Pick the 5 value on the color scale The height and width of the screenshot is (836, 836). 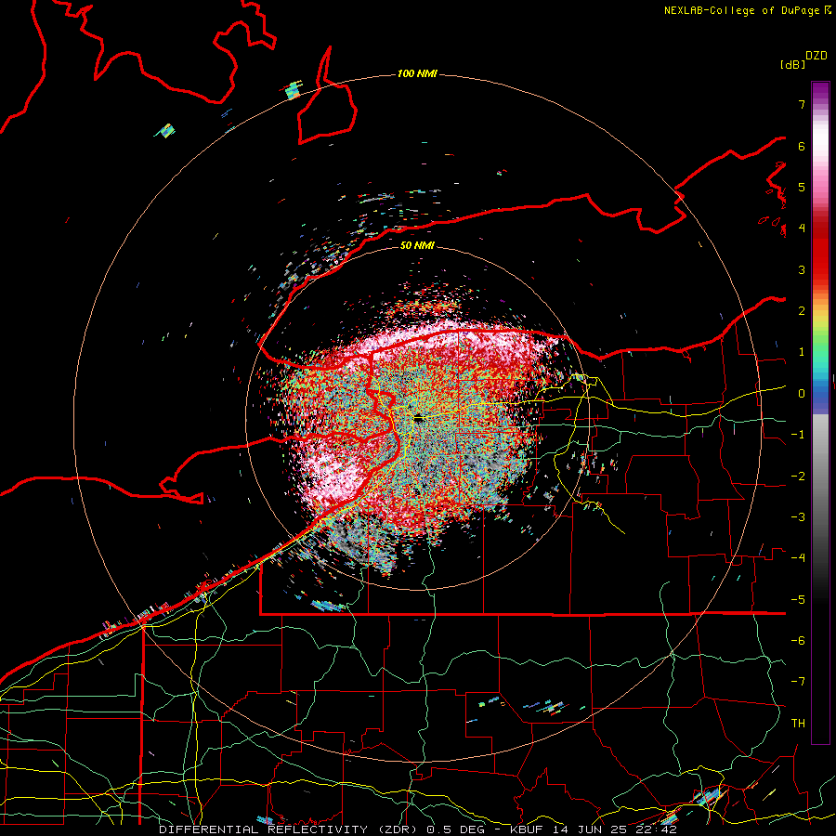coord(802,187)
